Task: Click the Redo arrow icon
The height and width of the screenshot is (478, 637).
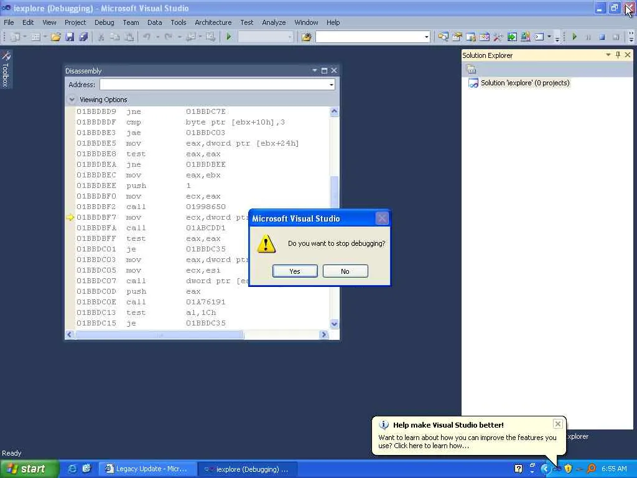Action: point(168,37)
